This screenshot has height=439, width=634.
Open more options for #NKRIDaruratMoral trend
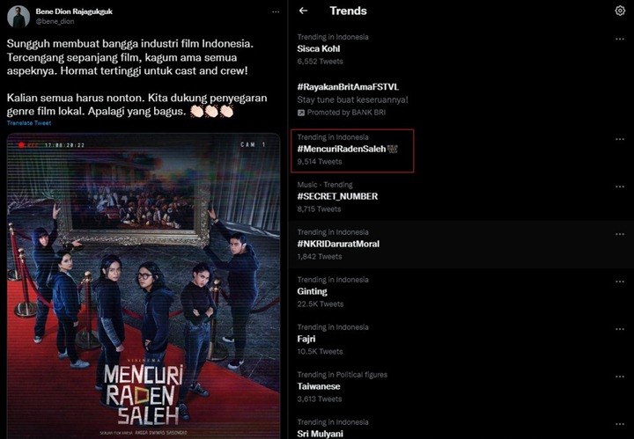pos(619,234)
